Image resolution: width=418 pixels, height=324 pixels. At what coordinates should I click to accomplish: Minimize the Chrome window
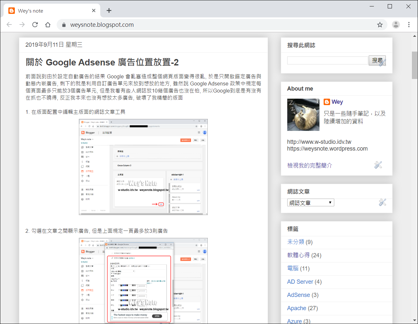tap(372, 6)
